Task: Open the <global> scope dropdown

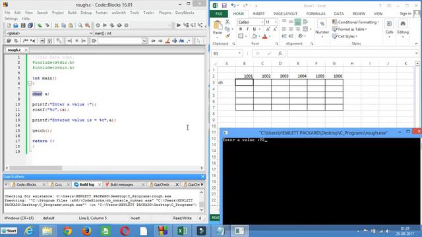Action: click(x=91, y=34)
